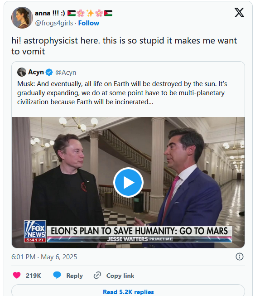Follow the @frogs4girls account
Image resolution: width=255 pixels, height=296 pixels.
(x=89, y=23)
